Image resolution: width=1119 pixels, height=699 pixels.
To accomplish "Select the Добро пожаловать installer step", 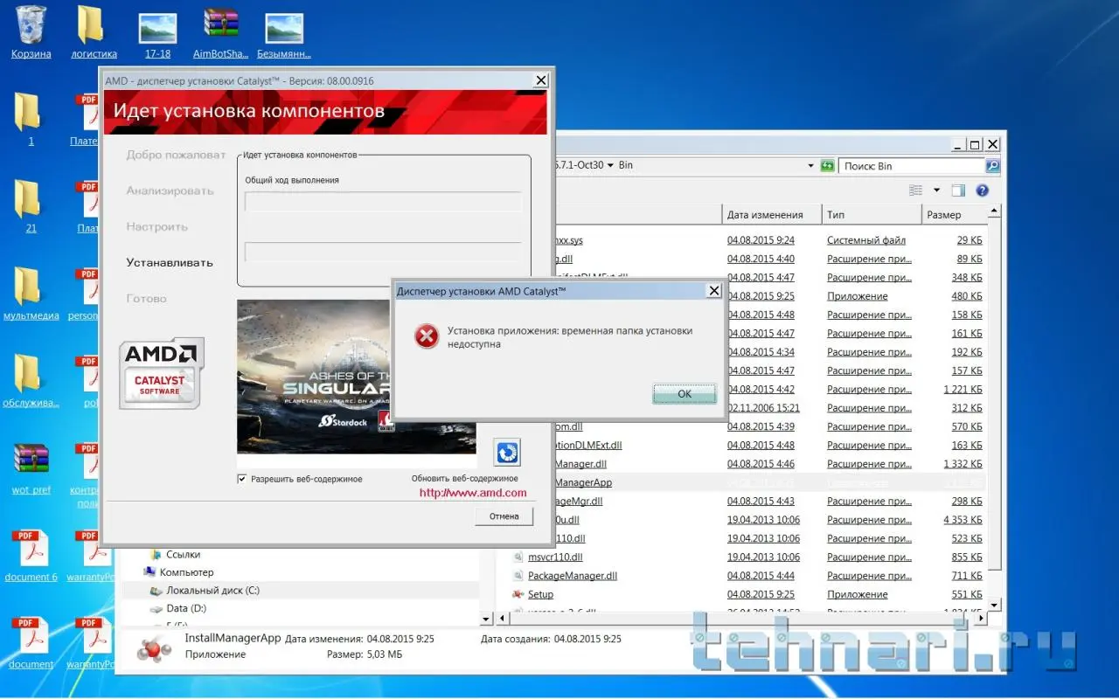I will tap(176, 155).
